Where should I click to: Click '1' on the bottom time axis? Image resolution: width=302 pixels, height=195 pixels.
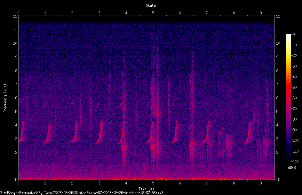tap(45, 183)
